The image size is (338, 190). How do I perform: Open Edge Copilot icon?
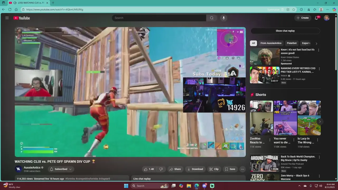(334, 9)
